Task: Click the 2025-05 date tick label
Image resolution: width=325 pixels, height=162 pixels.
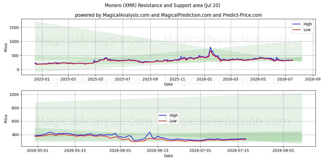Action: (x=95, y=79)
